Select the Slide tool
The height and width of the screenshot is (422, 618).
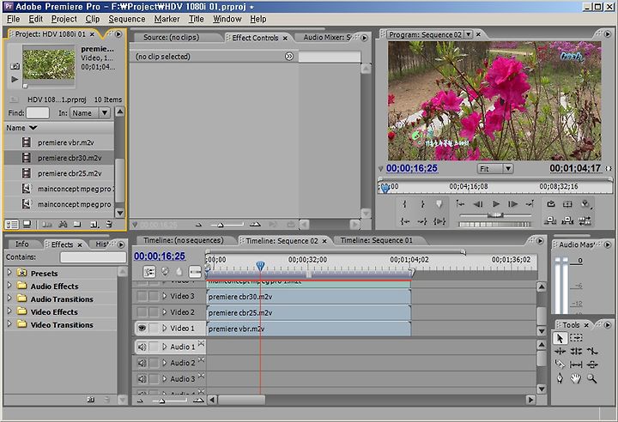click(592, 365)
